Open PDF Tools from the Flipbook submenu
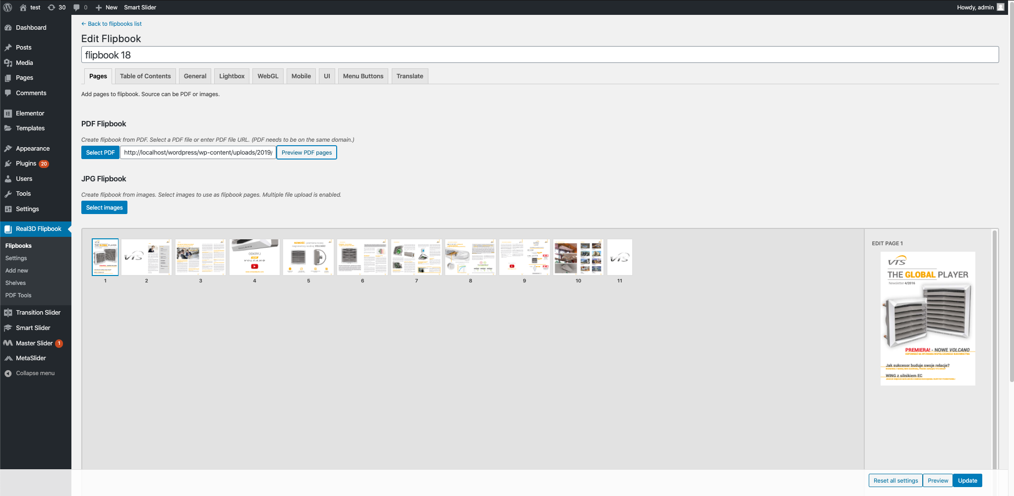Screen dimensions: 1014x496 18,295
